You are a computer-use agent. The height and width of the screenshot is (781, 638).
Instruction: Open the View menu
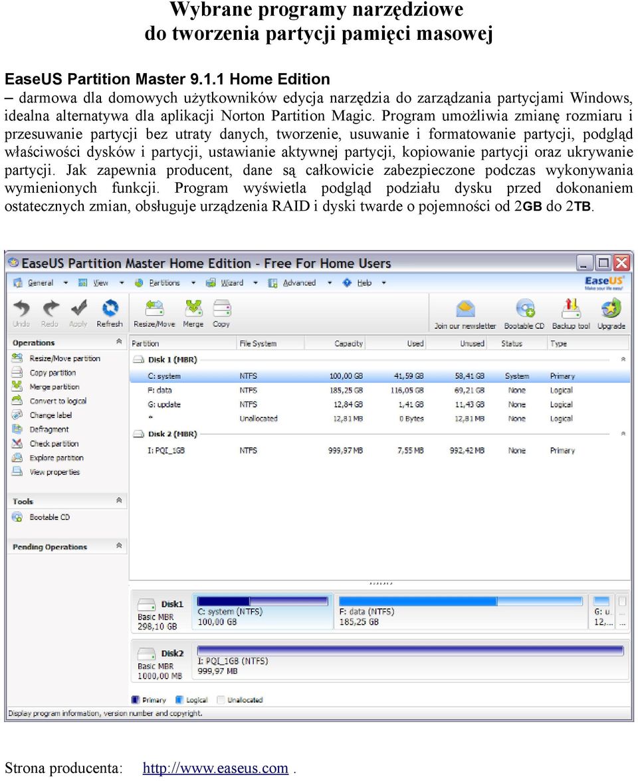pos(100,283)
